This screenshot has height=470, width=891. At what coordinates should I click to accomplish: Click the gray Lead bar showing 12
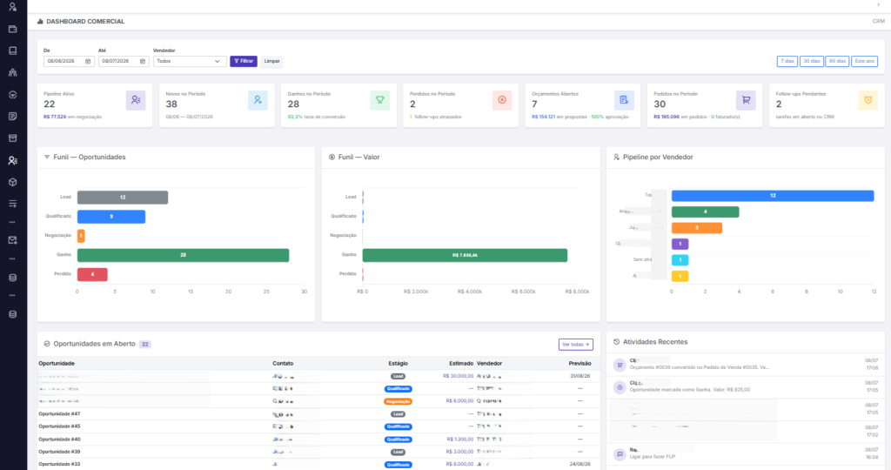[x=123, y=198]
